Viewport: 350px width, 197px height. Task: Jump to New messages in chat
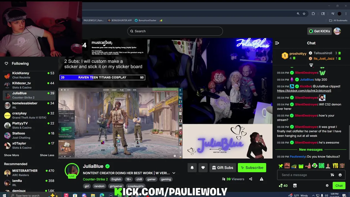311,150
